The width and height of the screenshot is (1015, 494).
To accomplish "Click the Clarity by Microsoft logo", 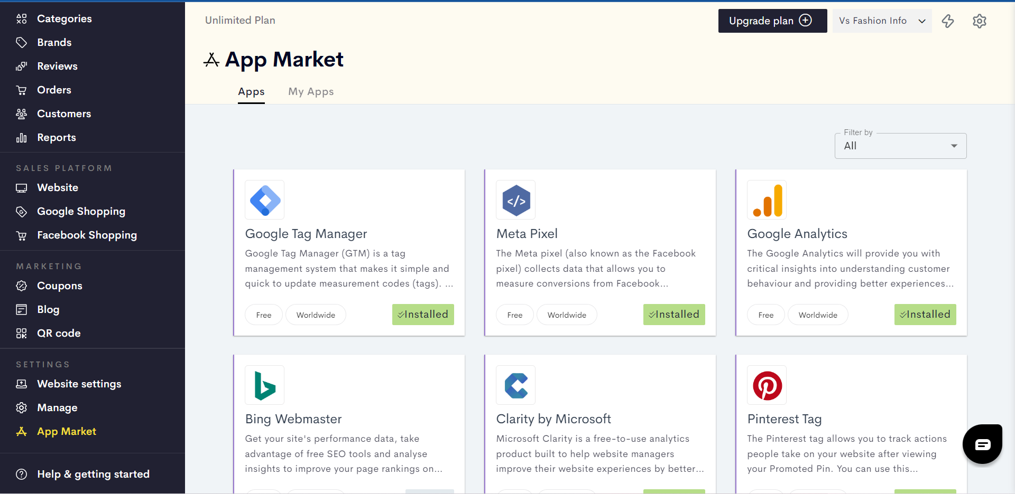I will click(516, 385).
